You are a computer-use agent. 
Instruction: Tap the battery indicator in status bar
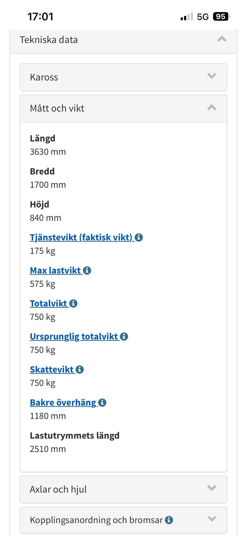(x=221, y=17)
